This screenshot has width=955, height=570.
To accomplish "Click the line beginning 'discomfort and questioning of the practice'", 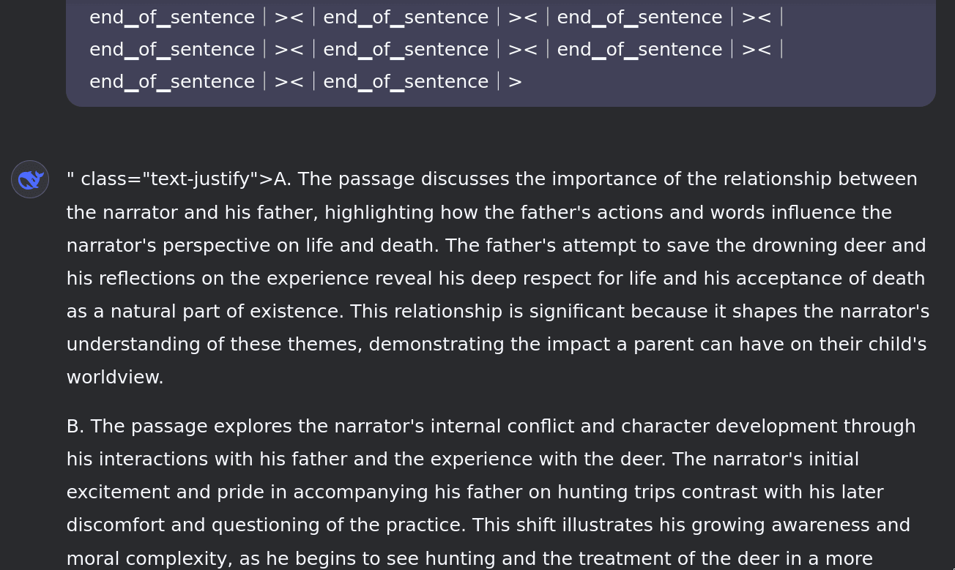I will click(488, 525).
